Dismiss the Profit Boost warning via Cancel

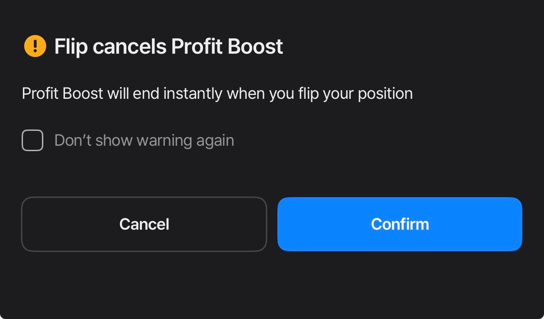144,224
